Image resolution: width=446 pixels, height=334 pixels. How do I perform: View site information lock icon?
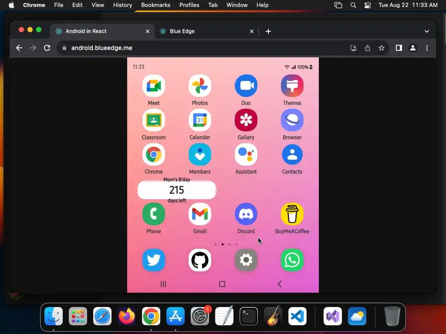(64, 48)
